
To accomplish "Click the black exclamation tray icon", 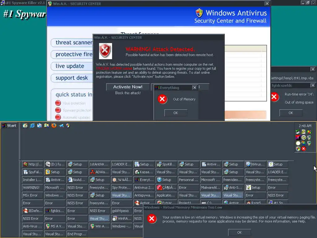I will pos(298,138).
